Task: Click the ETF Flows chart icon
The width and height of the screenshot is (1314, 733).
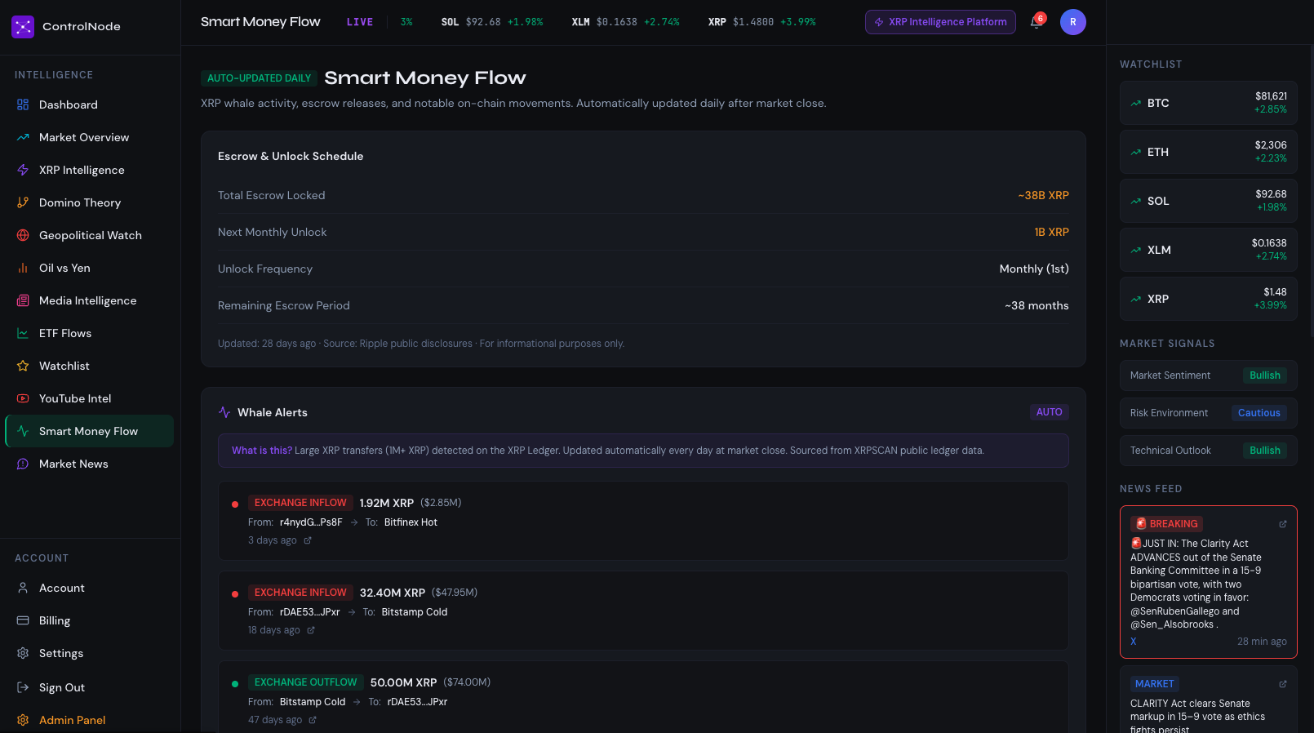Action: [x=23, y=333]
